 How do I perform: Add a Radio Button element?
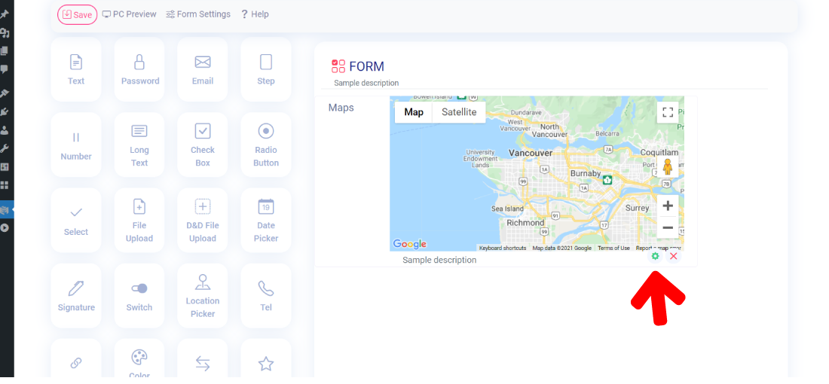266,145
